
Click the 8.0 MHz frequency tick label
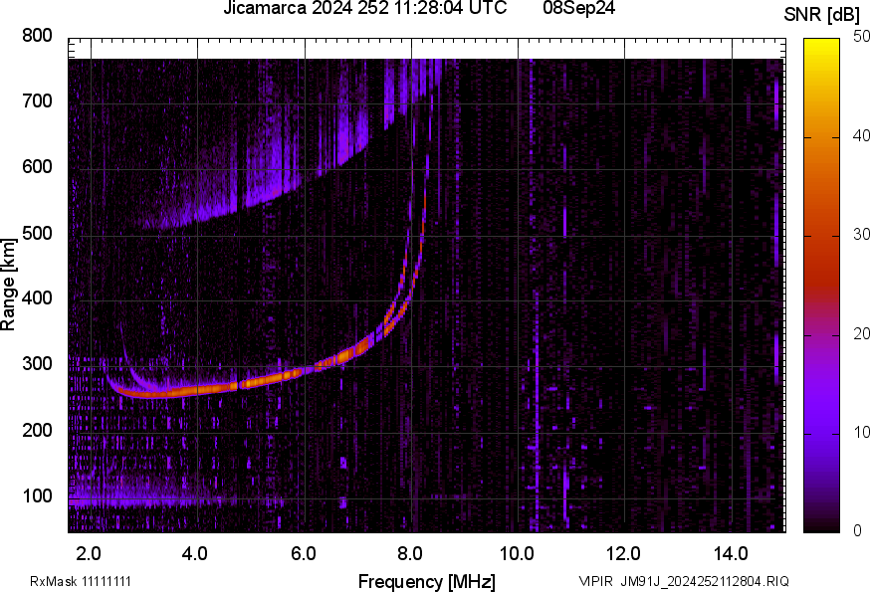click(410, 553)
